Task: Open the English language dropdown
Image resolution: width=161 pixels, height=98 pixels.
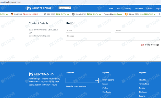Action: tap(65, 8)
